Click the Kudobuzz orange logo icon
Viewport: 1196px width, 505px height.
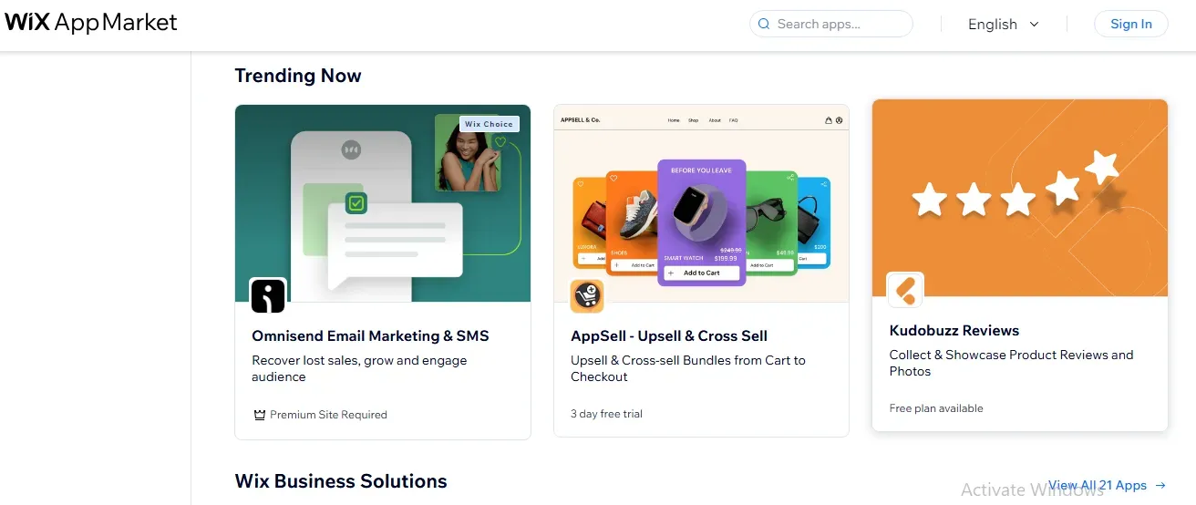pyautogui.click(x=905, y=290)
